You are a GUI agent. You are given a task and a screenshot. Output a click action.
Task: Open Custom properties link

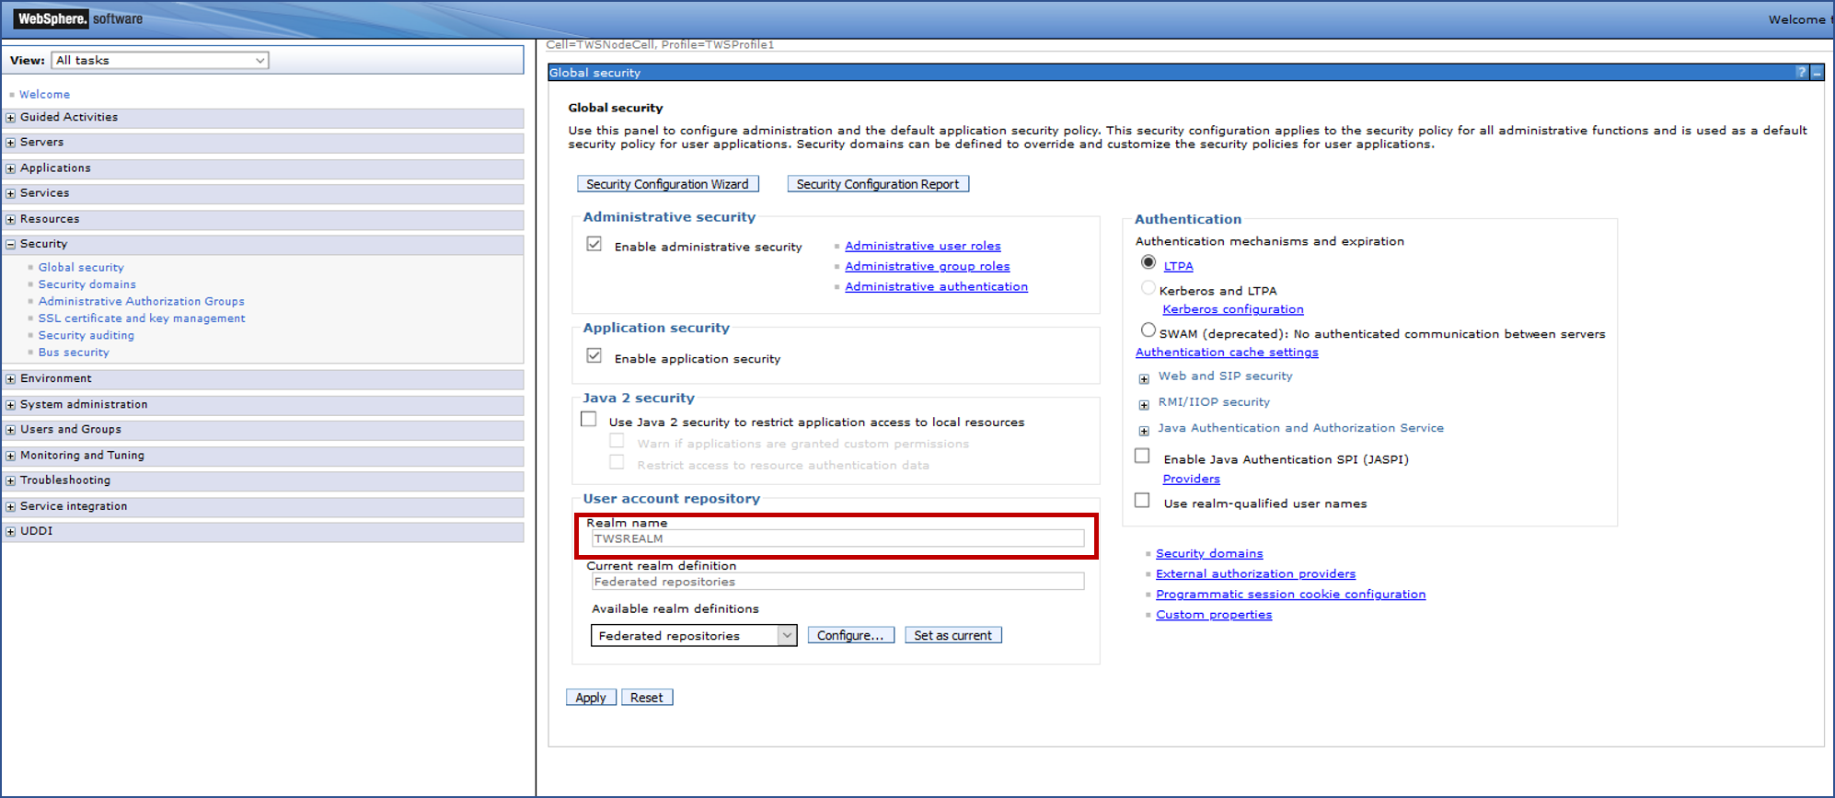[x=1214, y=615]
